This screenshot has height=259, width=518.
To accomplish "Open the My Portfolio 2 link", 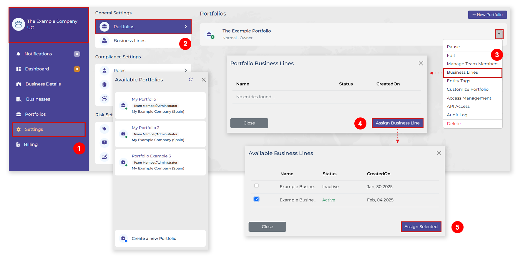I will (x=145, y=128).
